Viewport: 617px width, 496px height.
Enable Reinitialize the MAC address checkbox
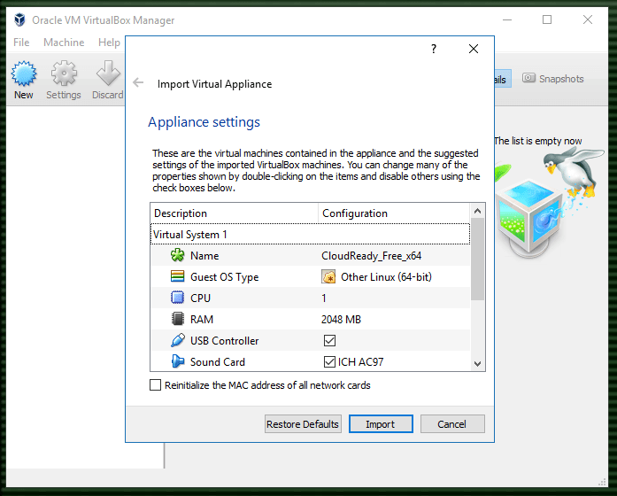pyautogui.click(x=156, y=384)
